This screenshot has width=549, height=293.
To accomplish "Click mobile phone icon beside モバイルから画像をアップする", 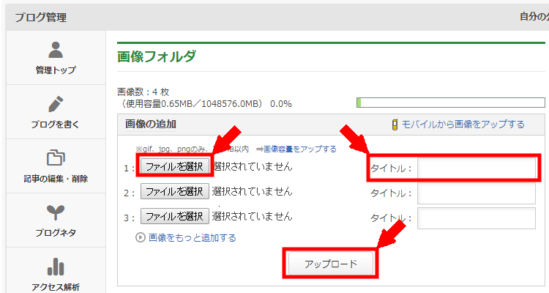I will click(395, 125).
